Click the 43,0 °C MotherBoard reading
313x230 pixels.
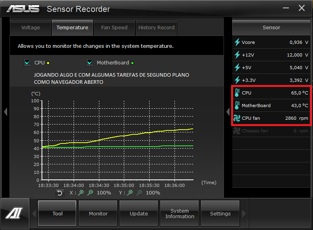coord(300,106)
